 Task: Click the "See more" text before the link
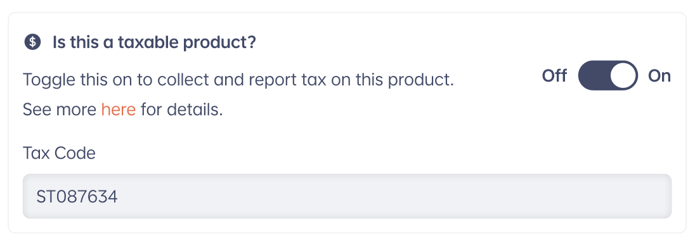click(x=60, y=109)
